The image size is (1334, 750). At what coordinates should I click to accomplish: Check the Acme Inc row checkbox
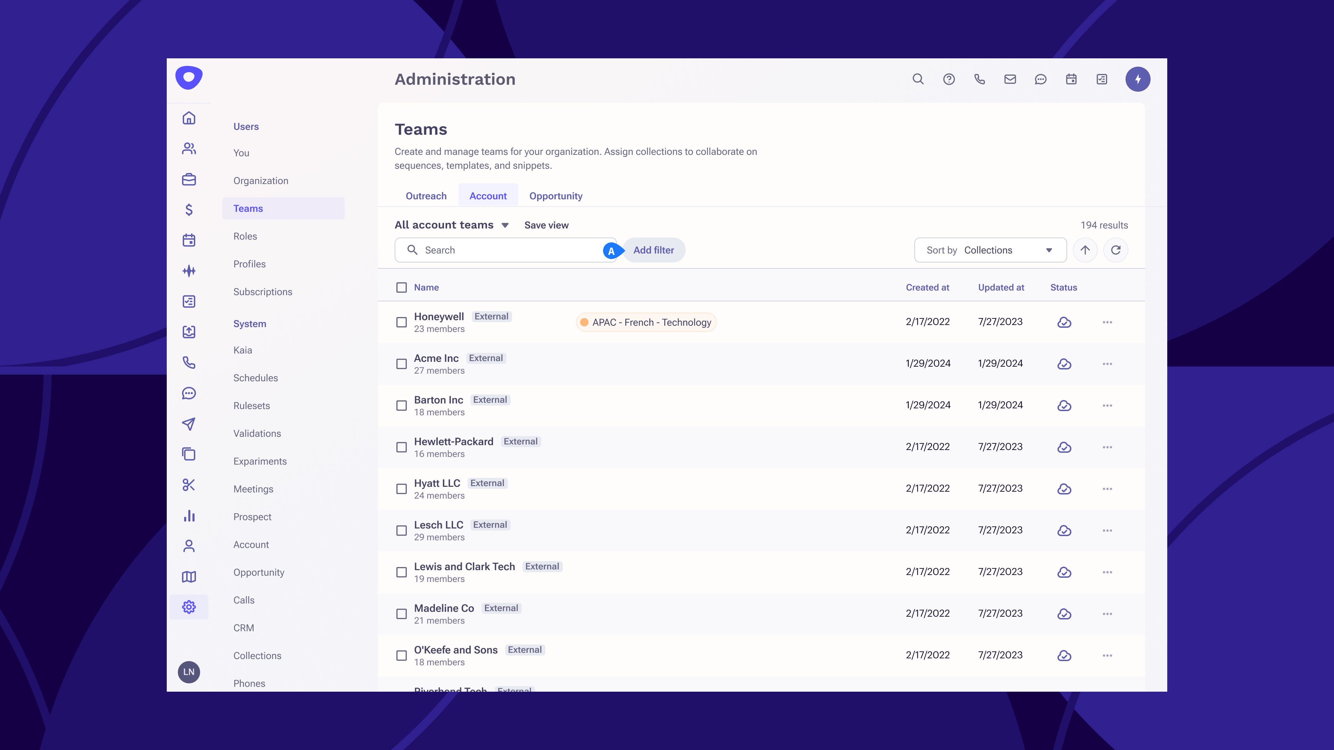401,364
